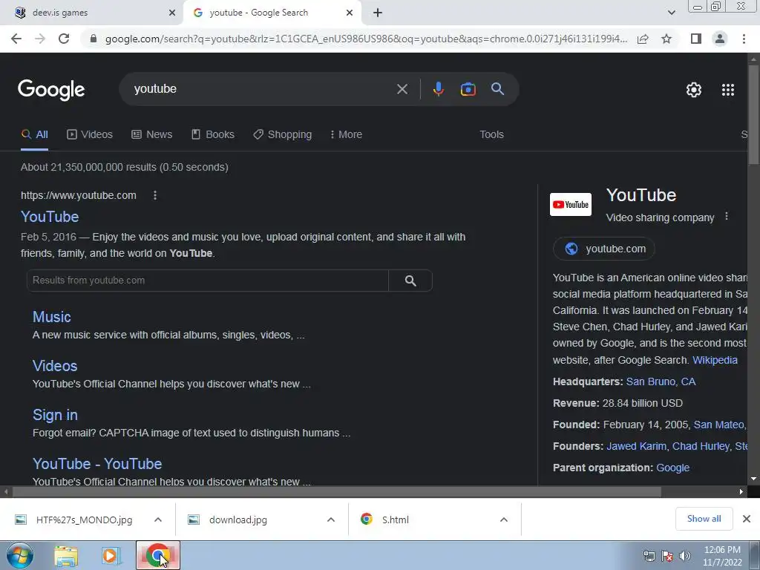Open the Chrome profile avatar
760x570 pixels.
pos(720,39)
